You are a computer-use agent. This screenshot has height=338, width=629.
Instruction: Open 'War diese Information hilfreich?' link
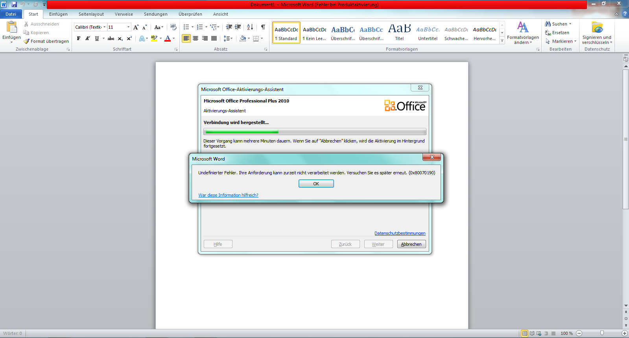[x=228, y=195]
